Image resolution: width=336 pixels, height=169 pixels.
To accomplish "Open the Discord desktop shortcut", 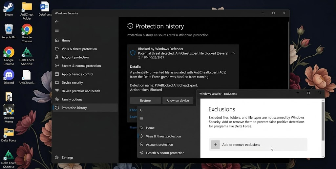I will tap(9, 77).
